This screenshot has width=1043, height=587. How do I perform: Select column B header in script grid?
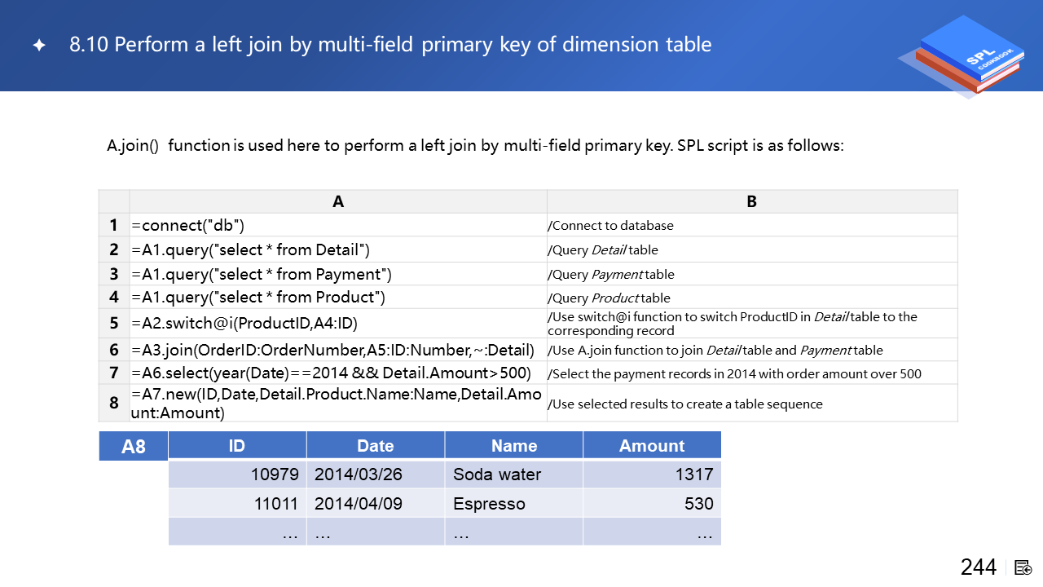[751, 201]
